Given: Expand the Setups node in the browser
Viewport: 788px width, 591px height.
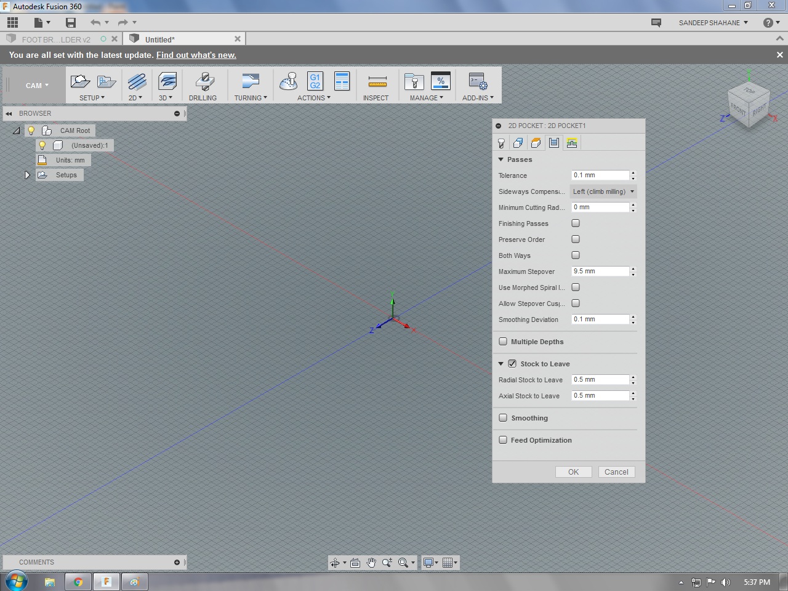Looking at the screenshot, I should pyautogui.click(x=27, y=174).
